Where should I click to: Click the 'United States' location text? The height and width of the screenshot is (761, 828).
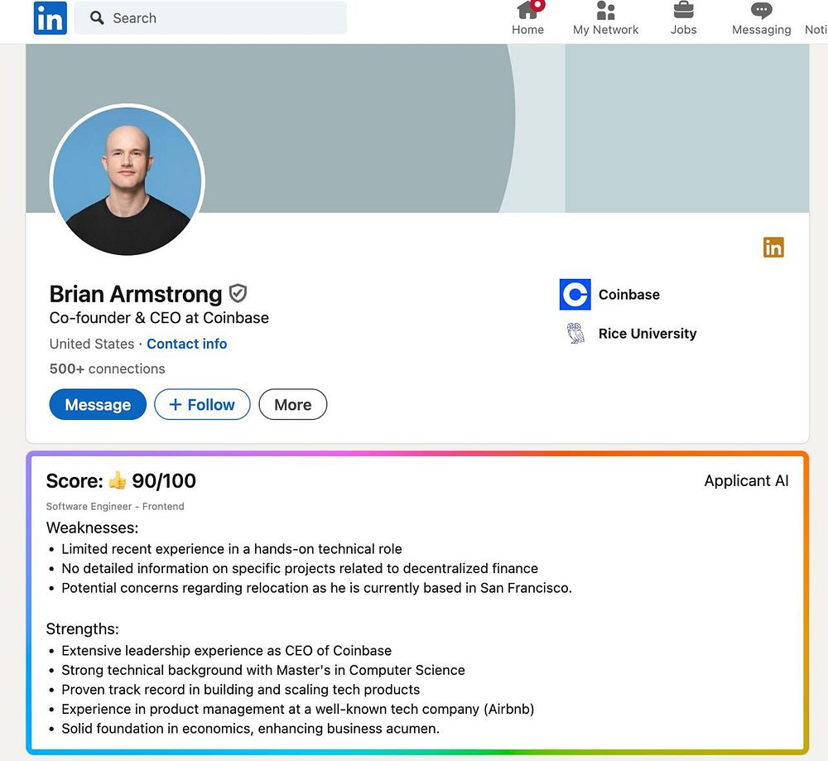(x=92, y=344)
